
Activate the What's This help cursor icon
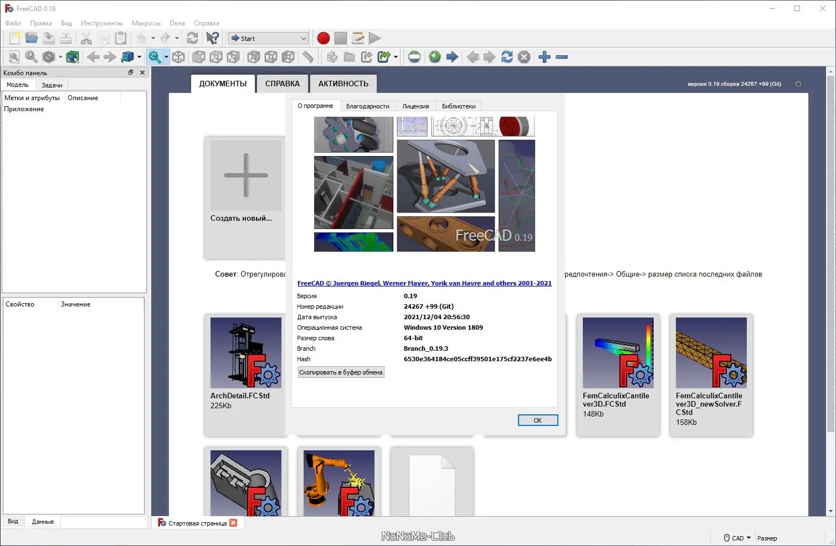[x=212, y=38]
